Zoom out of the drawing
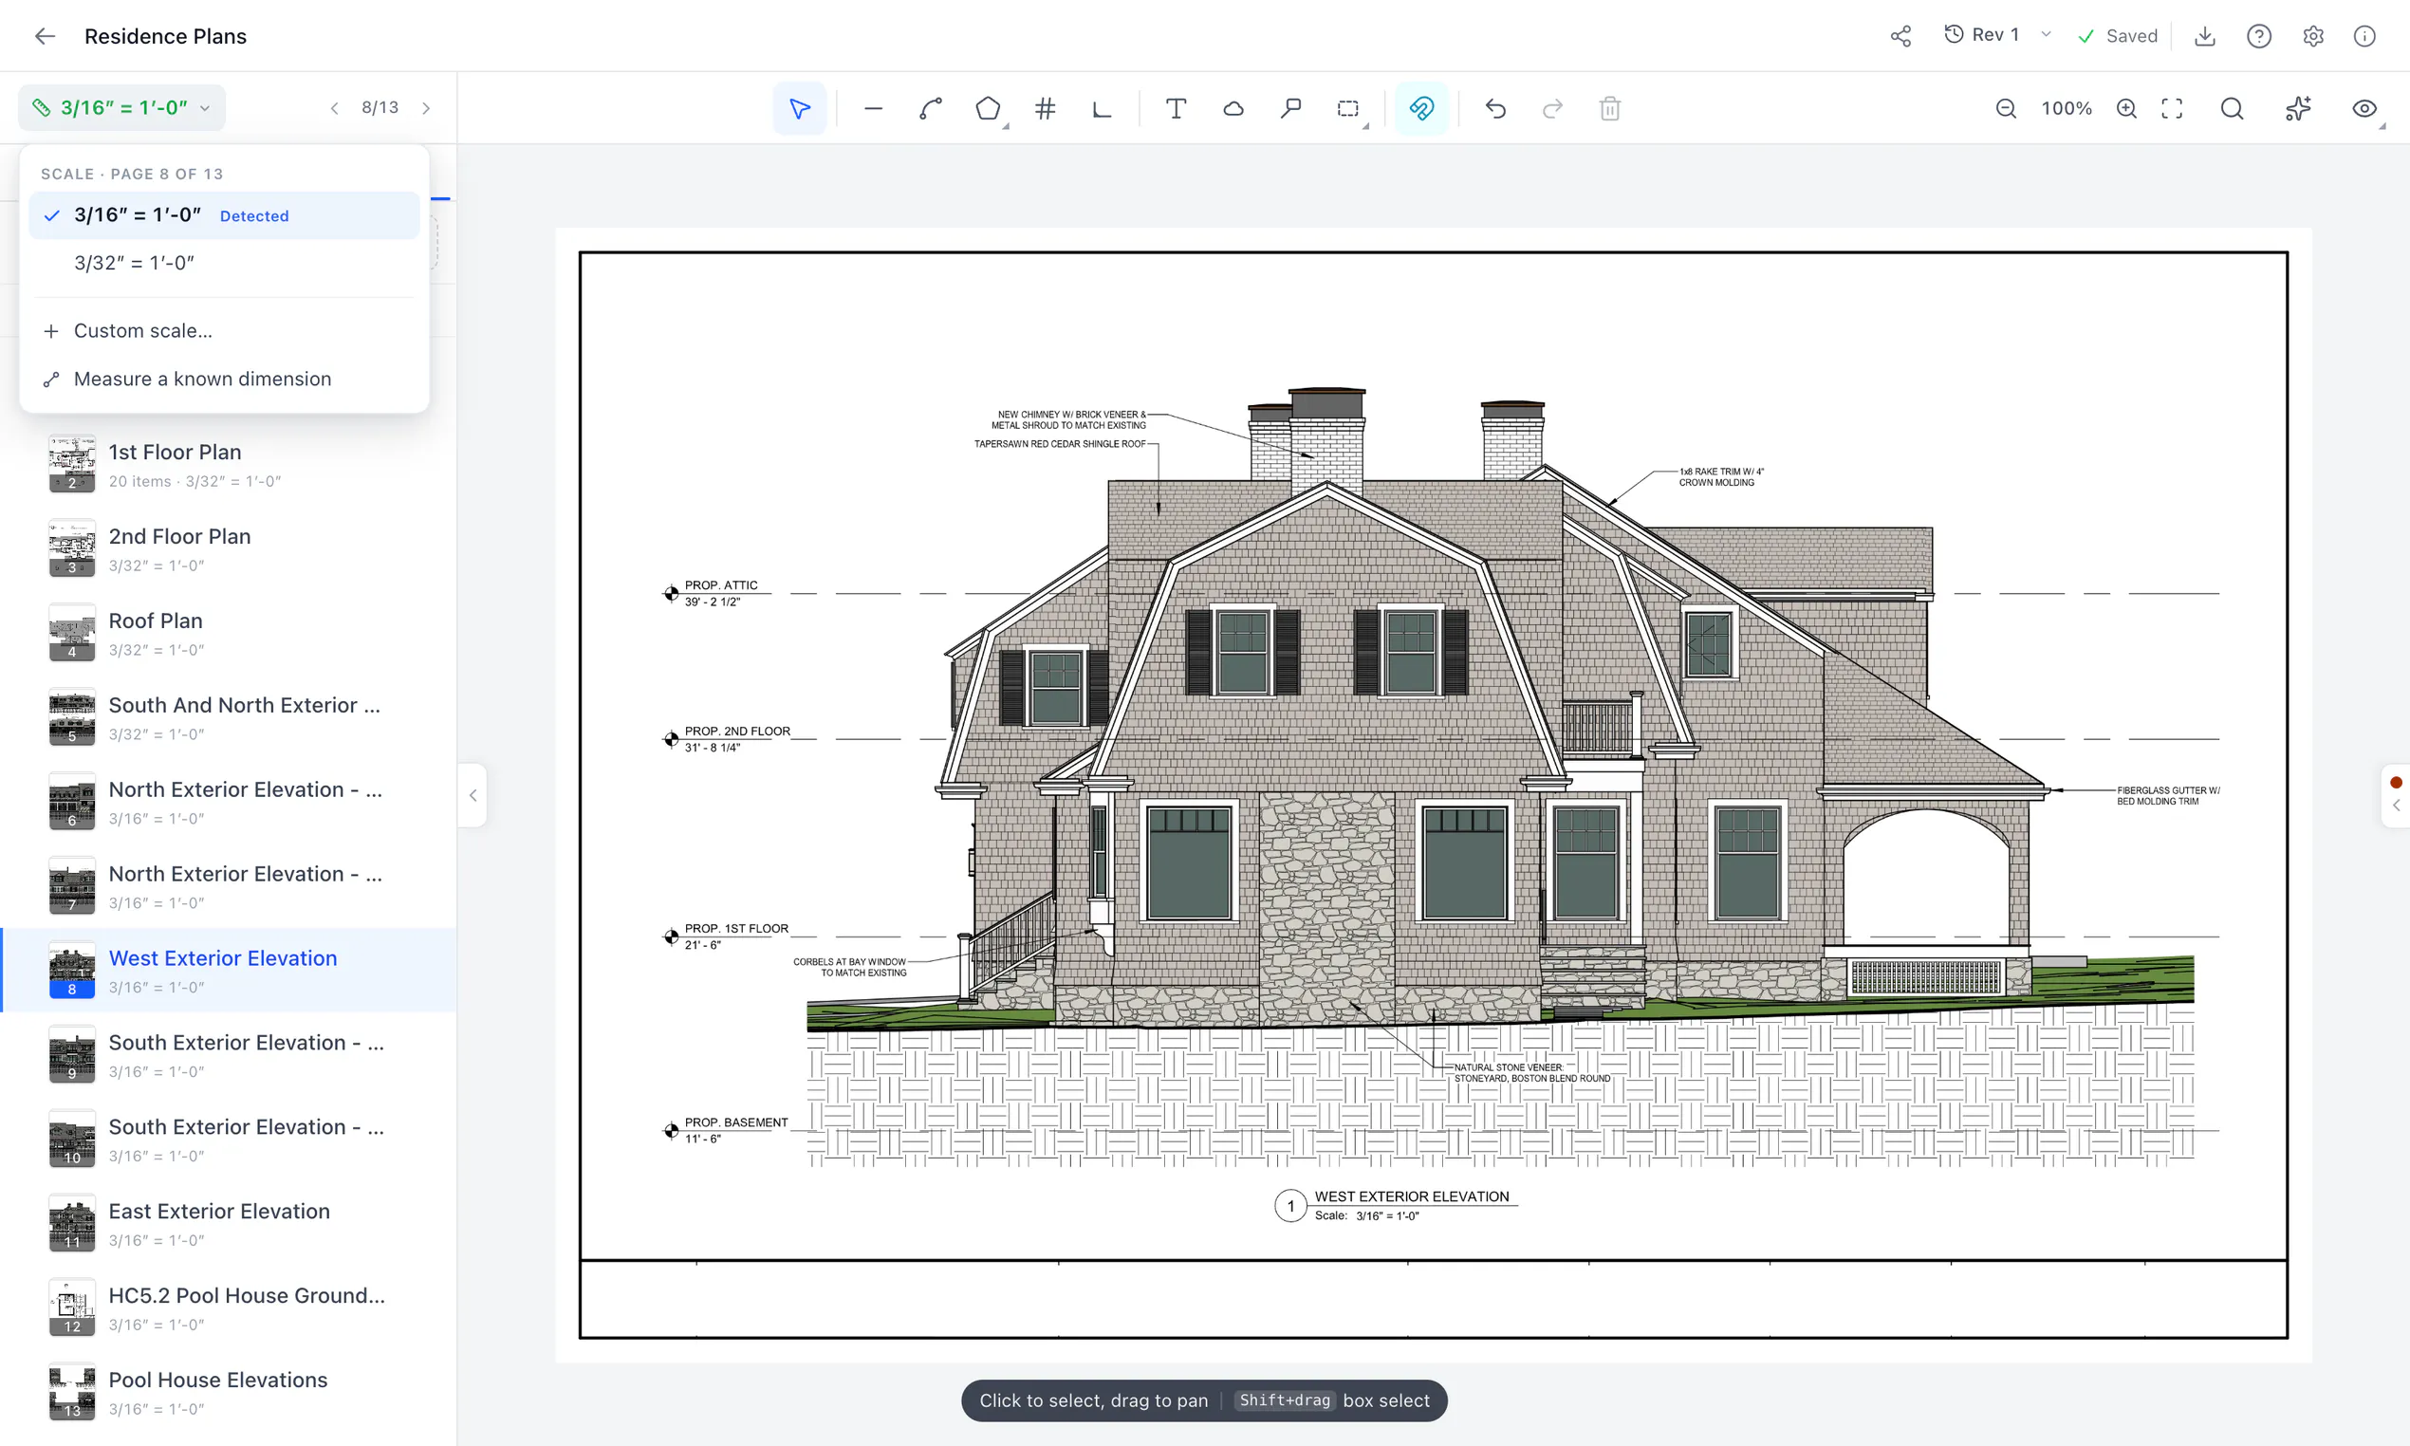The height and width of the screenshot is (1446, 2410). (x=2006, y=108)
